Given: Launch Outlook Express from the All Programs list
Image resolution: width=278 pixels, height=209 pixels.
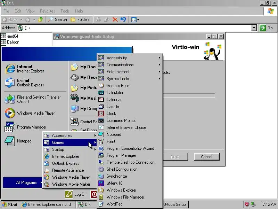Looking at the screenshot, I should pos(70,163).
